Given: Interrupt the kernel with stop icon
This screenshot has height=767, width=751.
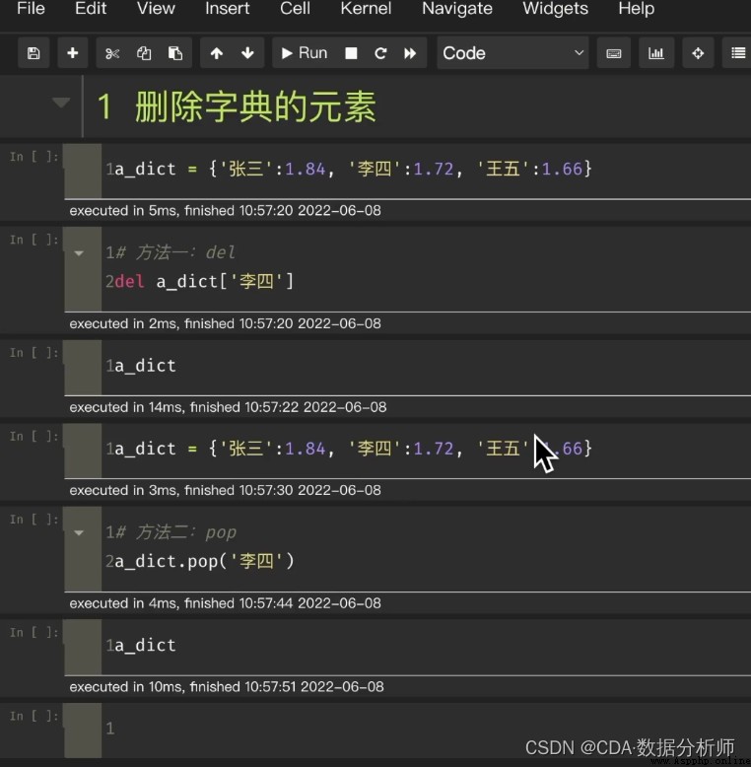Looking at the screenshot, I should 351,53.
